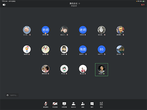The height and width of the screenshot is (110, 147).
Task: Toggle the speaker icon in the top bar
Action: tap(4, 5)
